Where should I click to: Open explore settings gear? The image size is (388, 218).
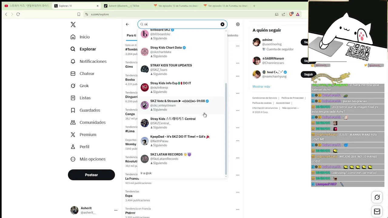[238, 24]
